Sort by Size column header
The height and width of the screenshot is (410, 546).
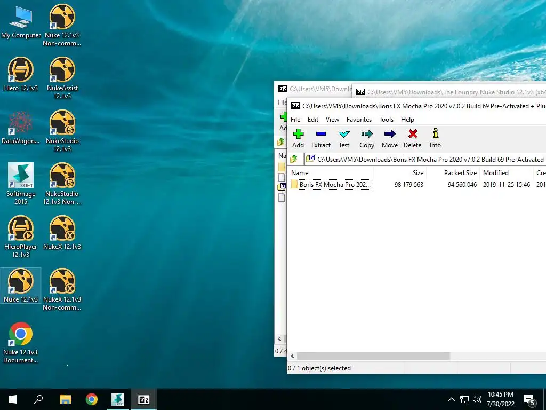[x=400, y=173]
